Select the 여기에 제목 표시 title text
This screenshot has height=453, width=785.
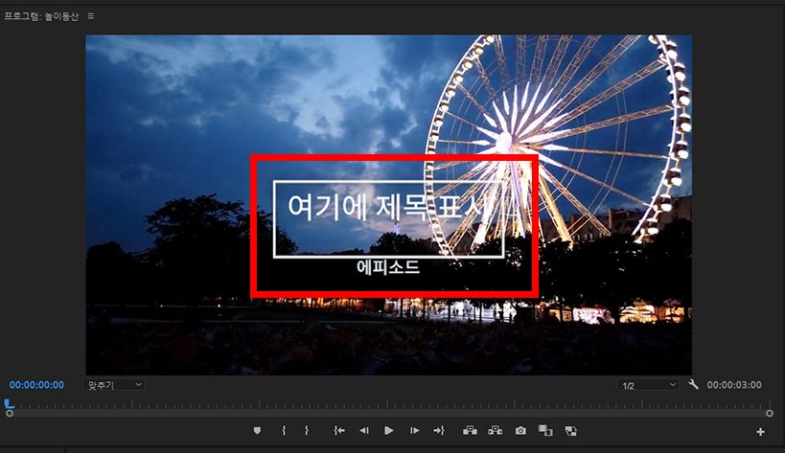click(x=387, y=205)
